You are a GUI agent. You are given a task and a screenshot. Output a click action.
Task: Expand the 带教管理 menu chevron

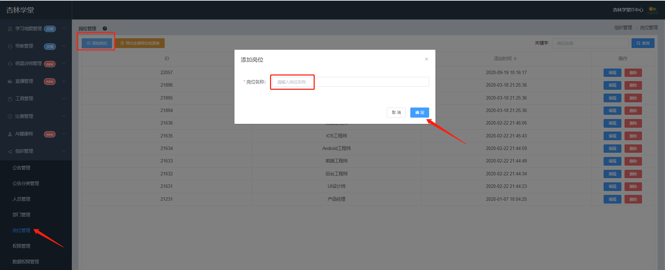[x=64, y=46]
